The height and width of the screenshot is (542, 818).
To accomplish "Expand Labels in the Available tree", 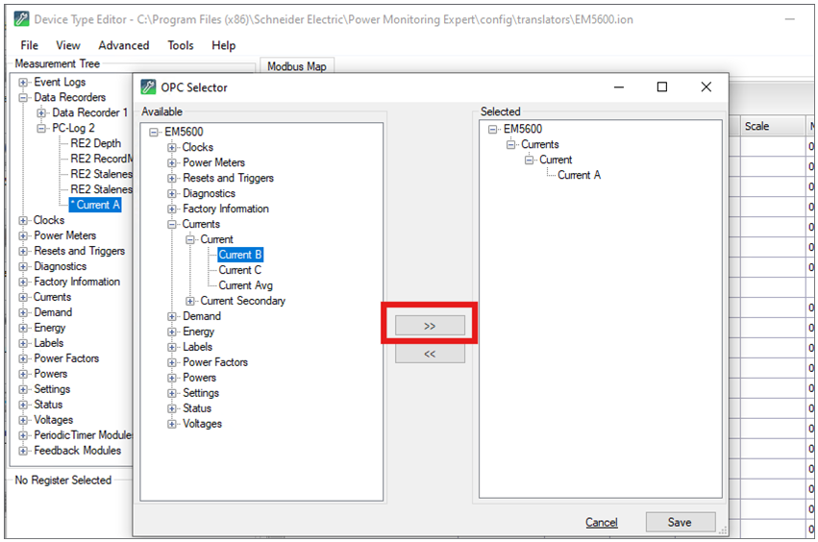I will [x=172, y=347].
